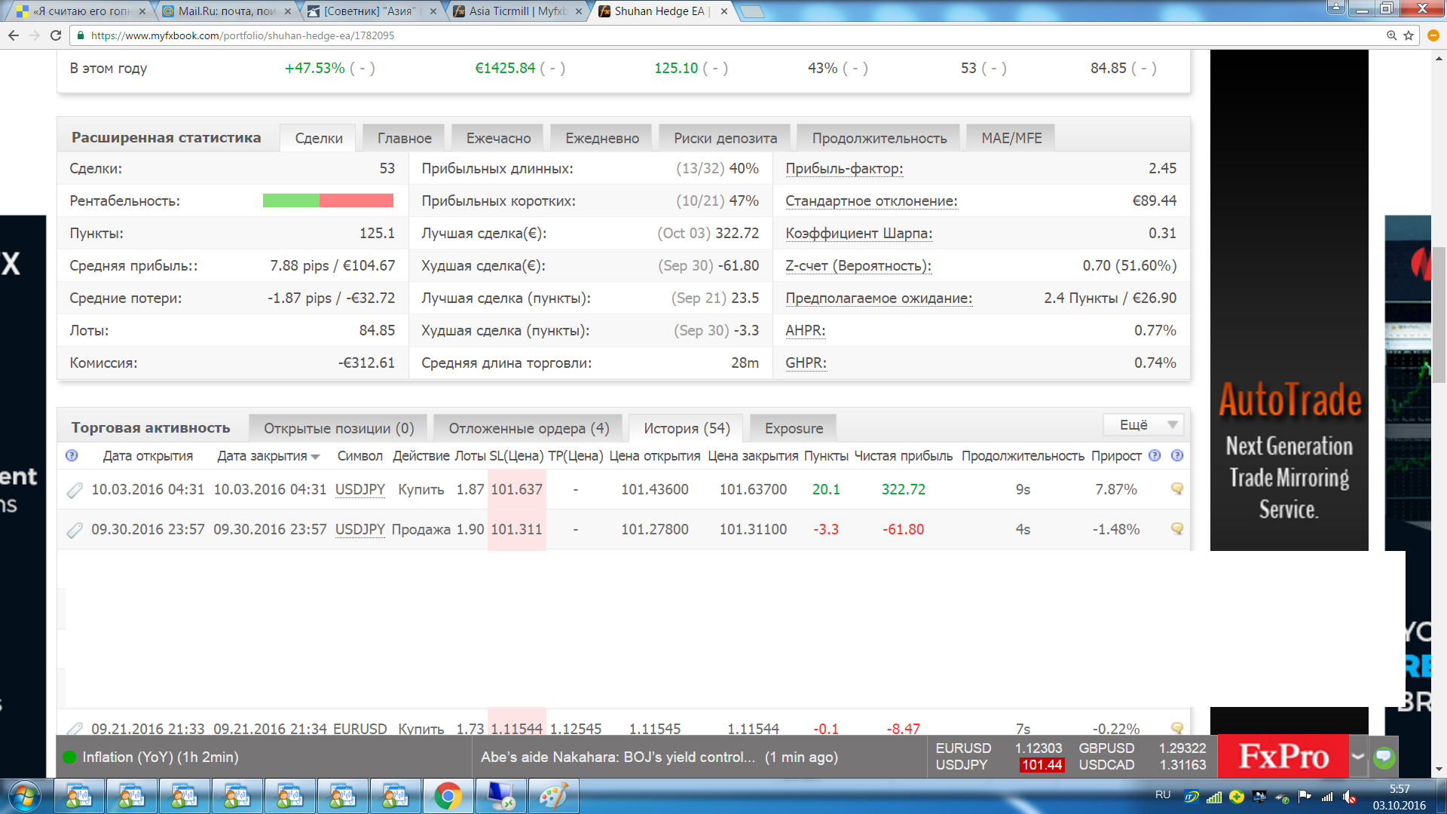Click the green chat bubble icon in bottom bar
The width and height of the screenshot is (1447, 814).
tap(1384, 757)
